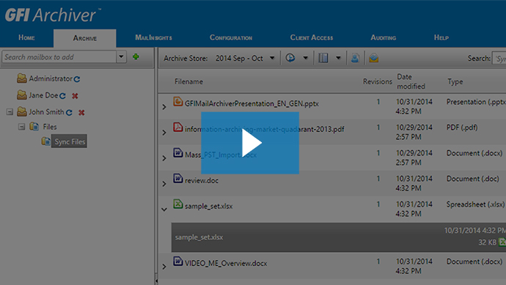
Task: Remove the Jane Doe mailbox
Action: (x=75, y=96)
